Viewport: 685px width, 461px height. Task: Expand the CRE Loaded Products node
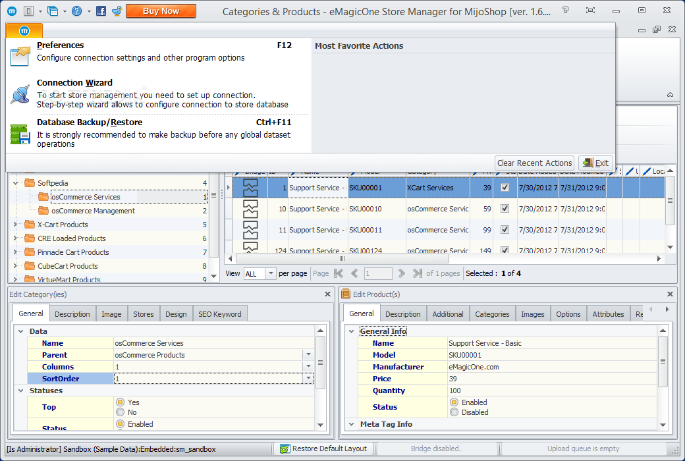pyautogui.click(x=16, y=238)
